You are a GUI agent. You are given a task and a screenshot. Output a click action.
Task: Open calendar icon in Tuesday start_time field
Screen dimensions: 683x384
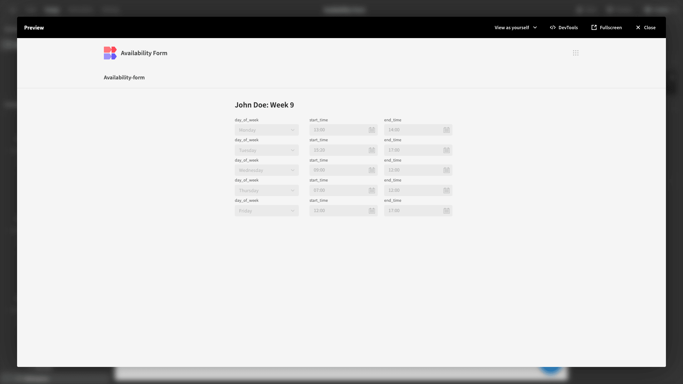(372, 150)
